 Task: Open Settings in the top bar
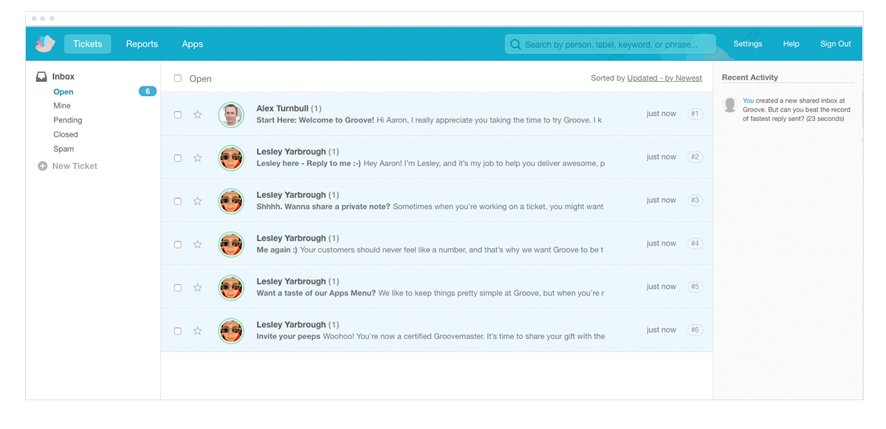pyautogui.click(x=747, y=44)
